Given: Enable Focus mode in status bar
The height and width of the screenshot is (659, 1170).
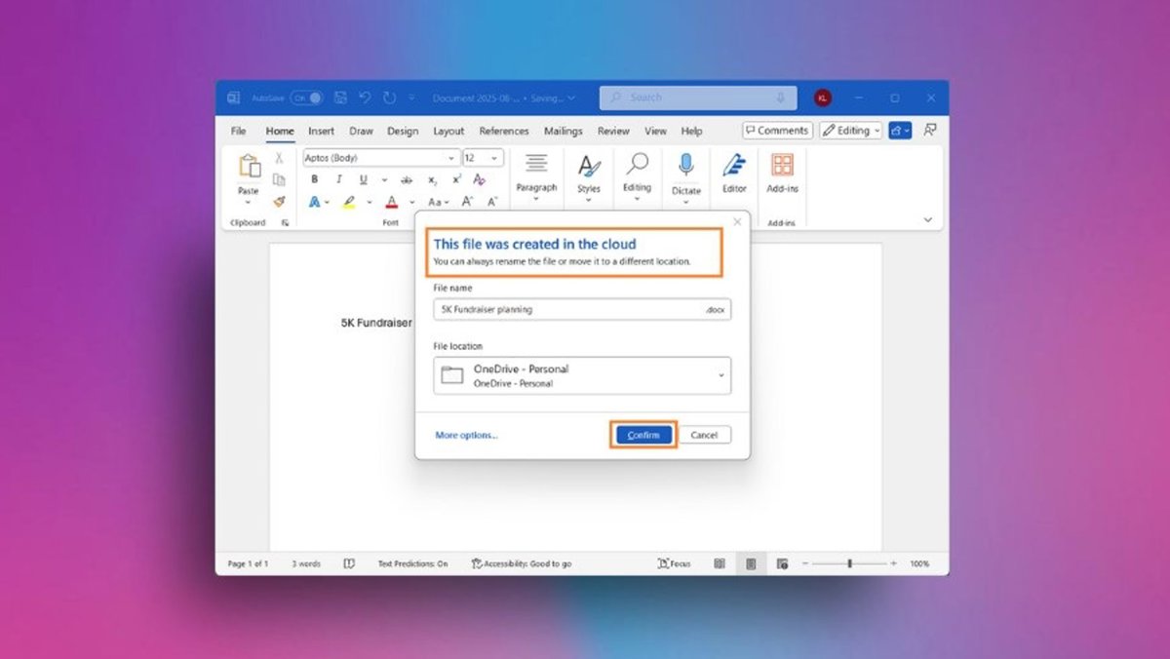Looking at the screenshot, I should coord(674,563).
